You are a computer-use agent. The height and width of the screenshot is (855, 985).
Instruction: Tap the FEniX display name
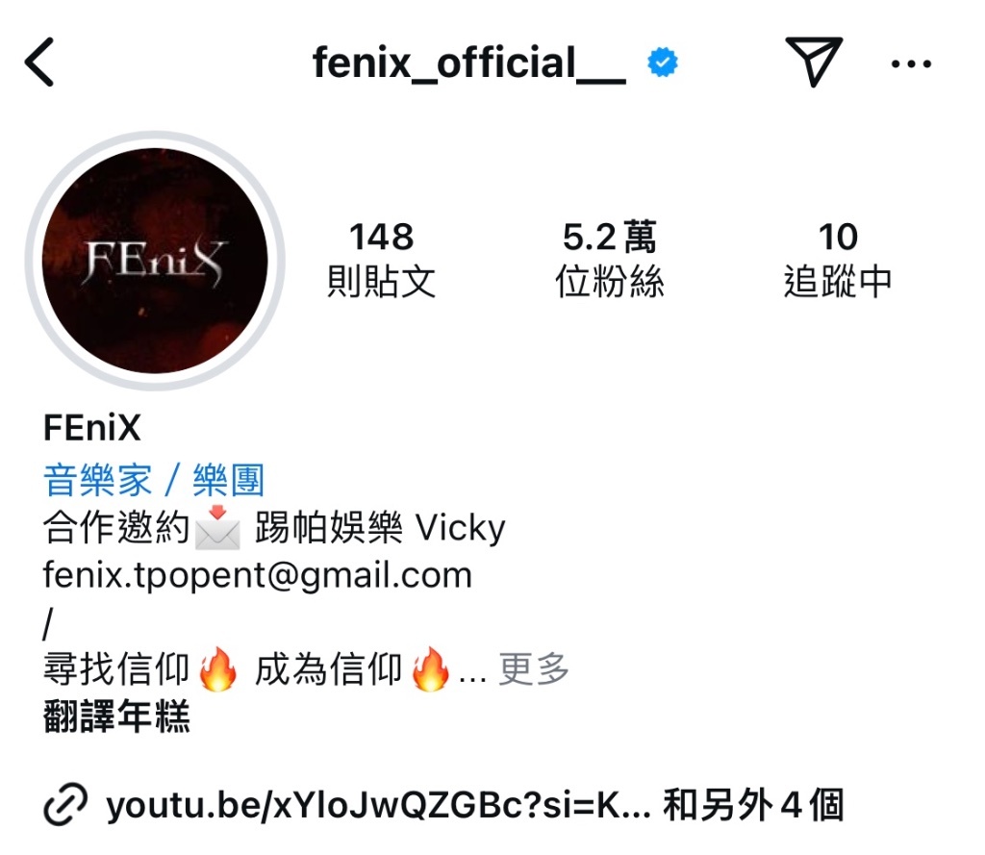(92, 428)
